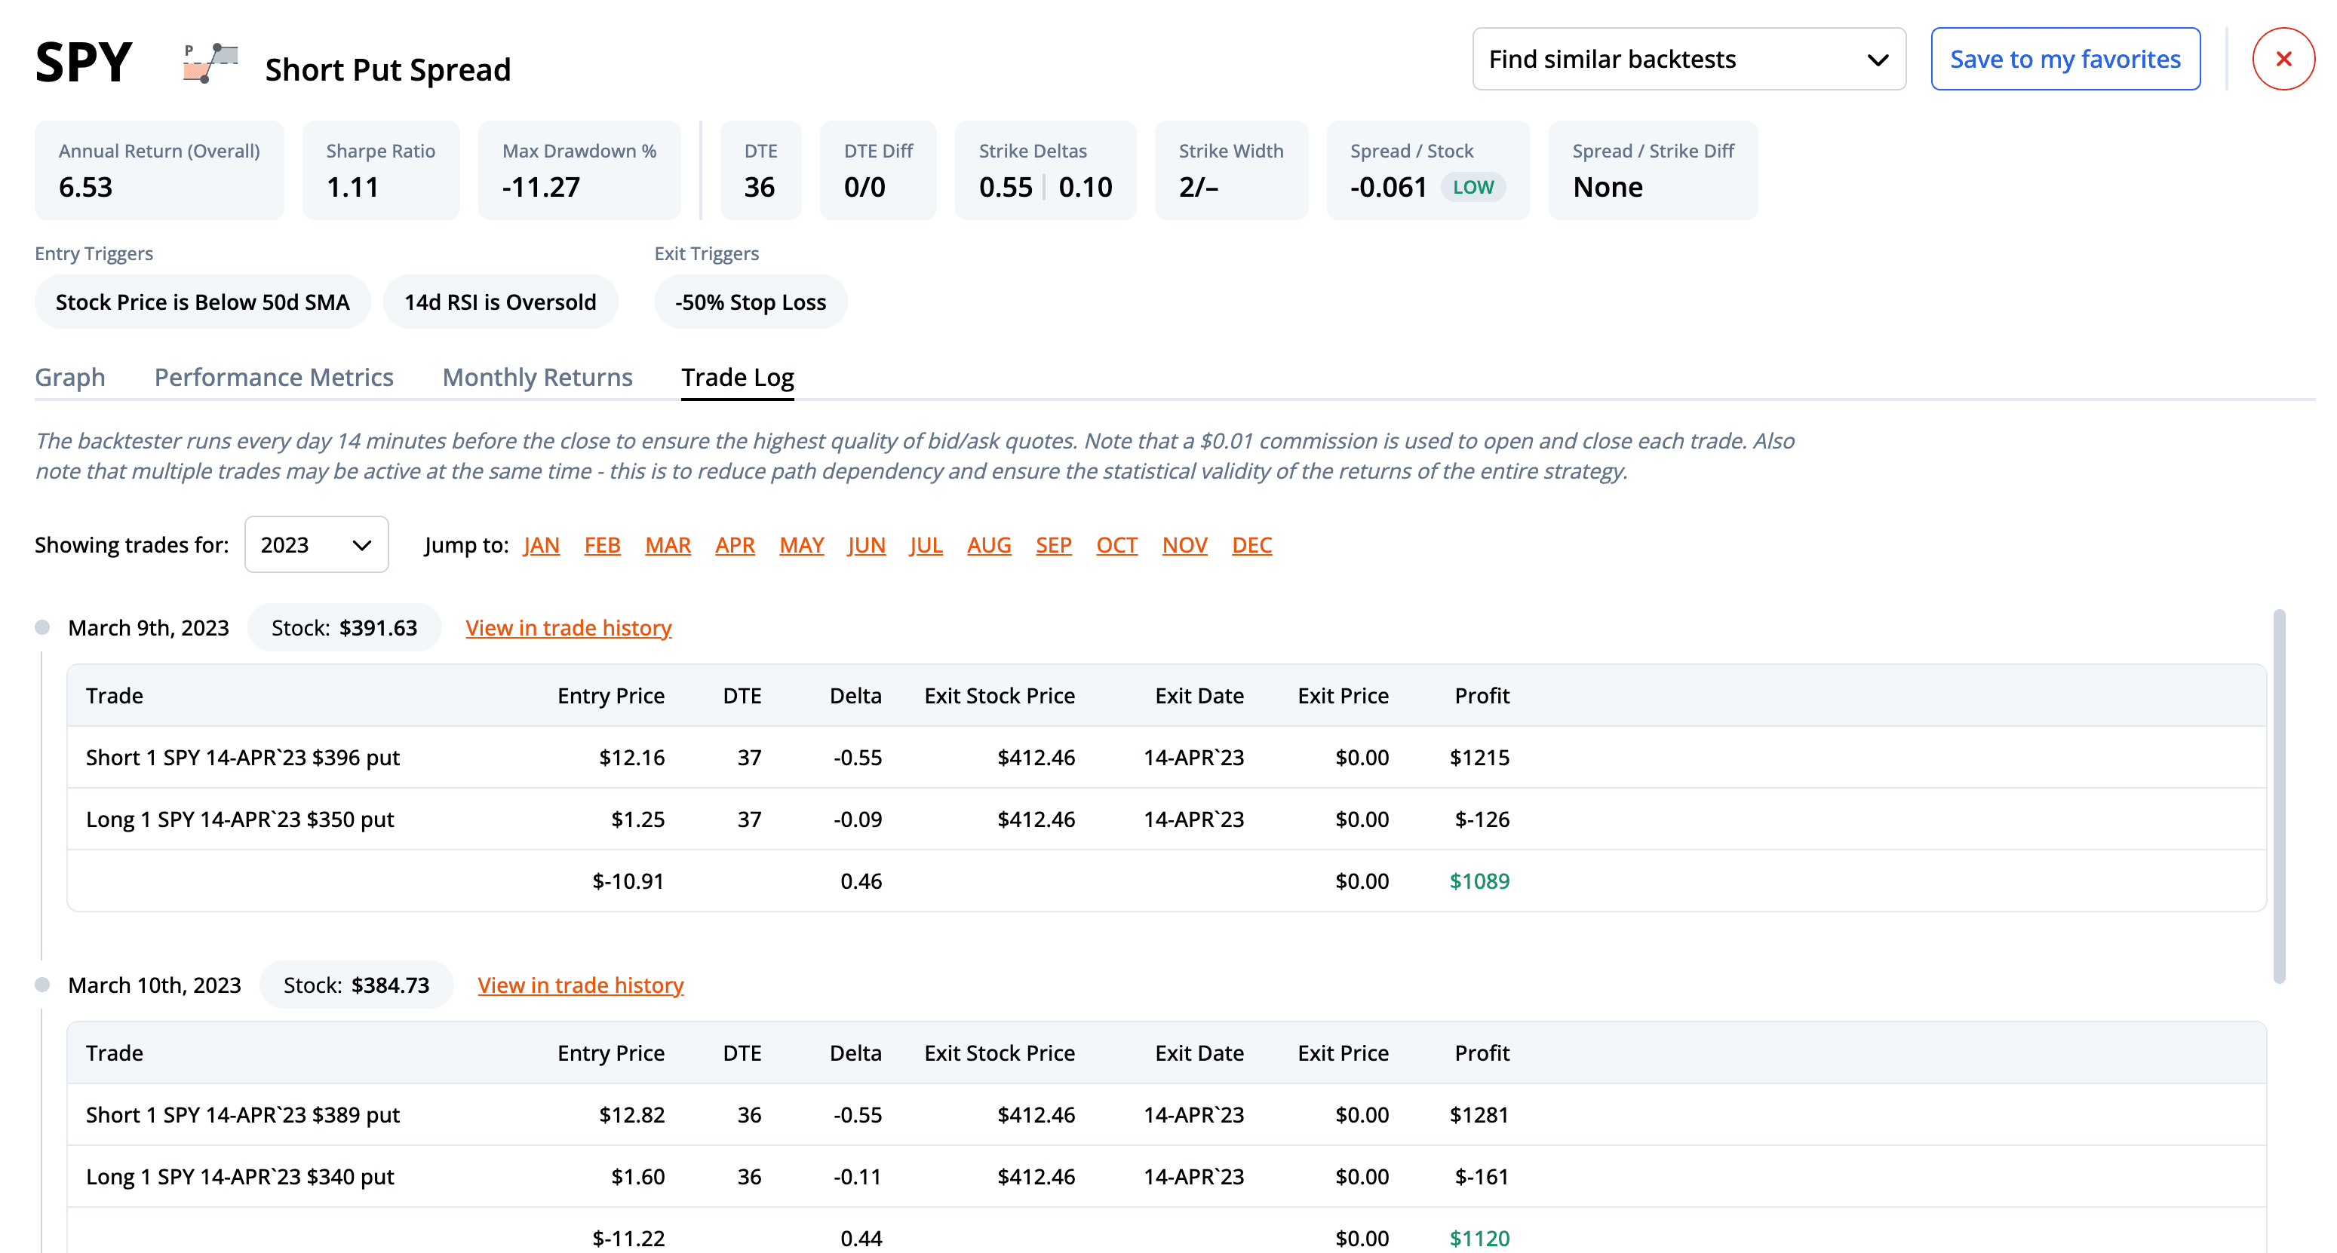Click the 14d RSI is Oversold trigger

501,302
